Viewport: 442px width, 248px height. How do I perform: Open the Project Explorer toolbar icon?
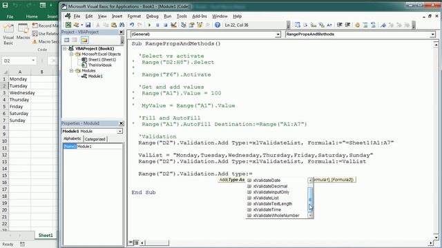pyautogui.click(x=184, y=25)
